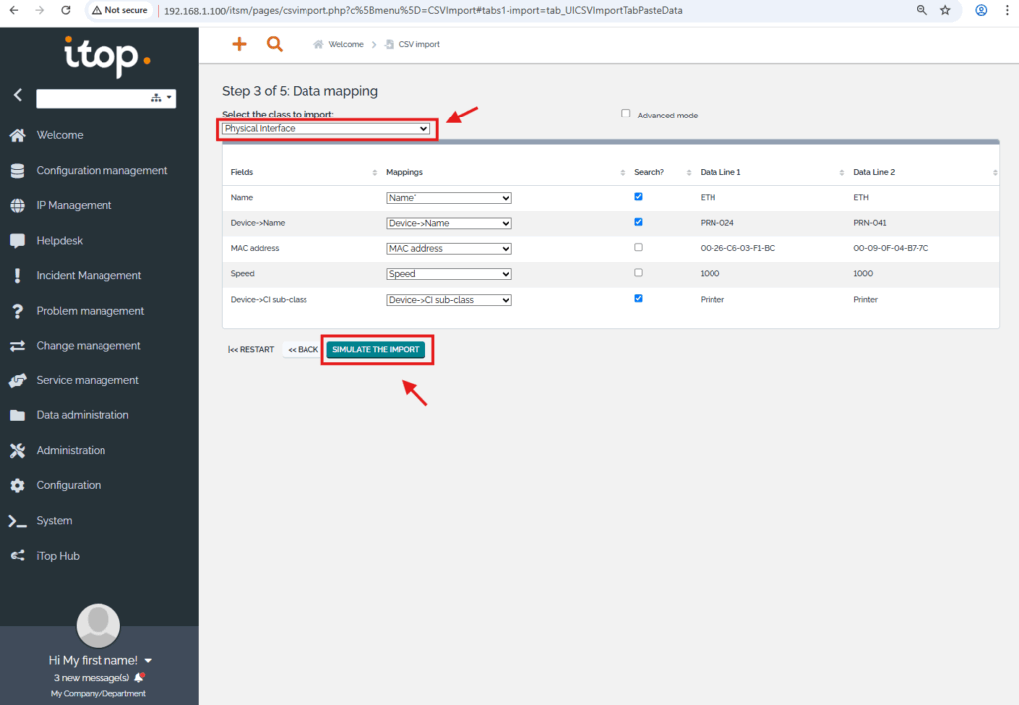The width and height of the screenshot is (1019, 705).
Task: Click the browser reload icon
Action: click(x=66, y=10)
